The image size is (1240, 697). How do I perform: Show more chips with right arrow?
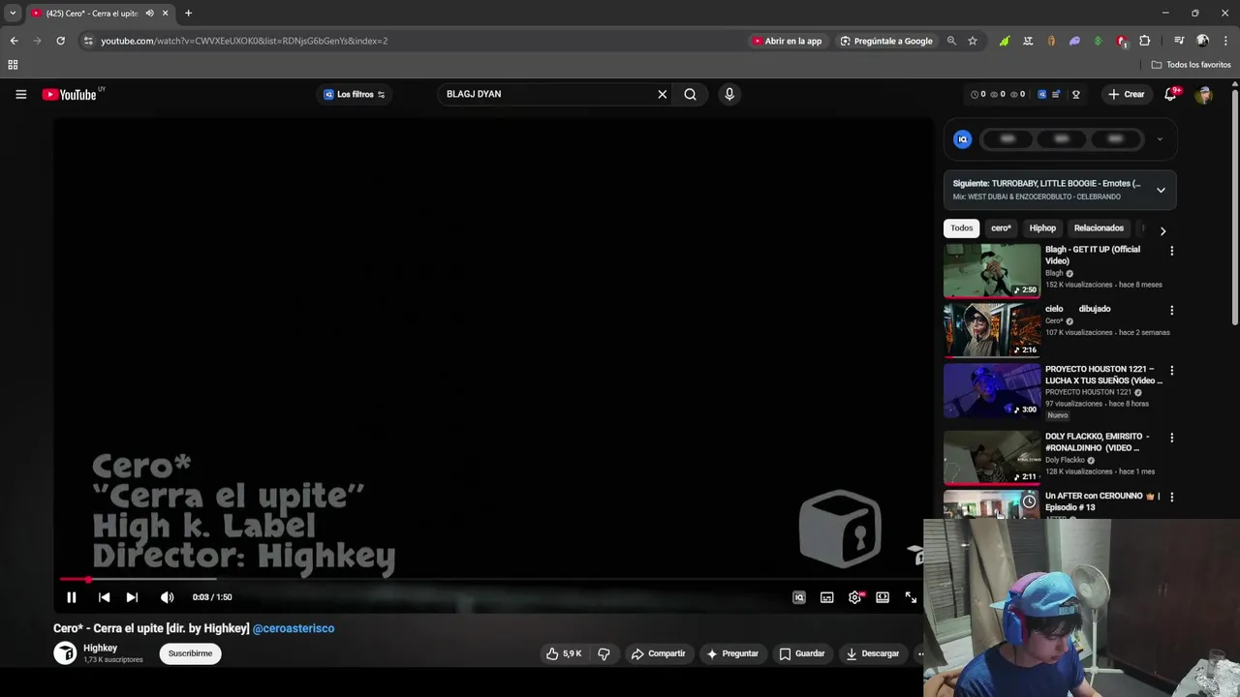pos(1162,230)
